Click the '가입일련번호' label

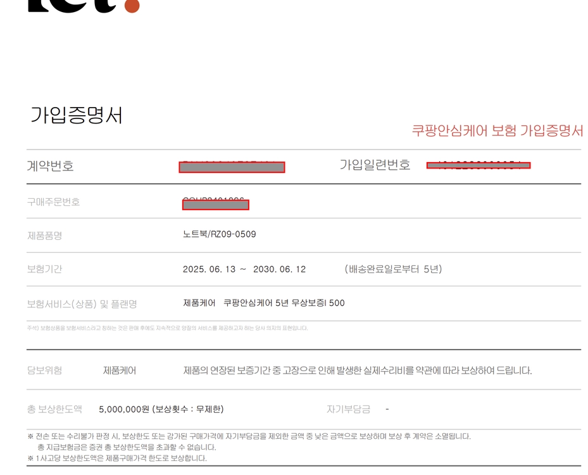[375, 165]
